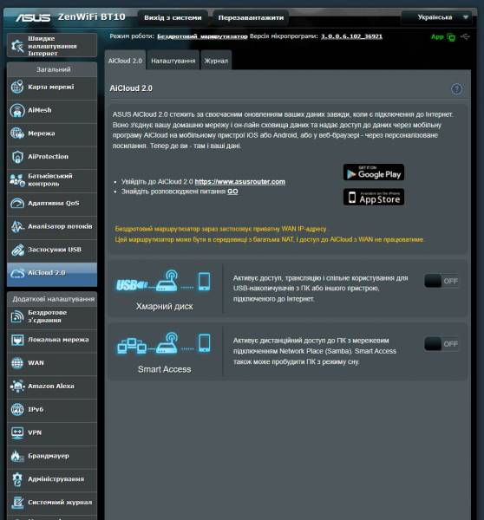Follow the GO FAQ link

point(232,192)
